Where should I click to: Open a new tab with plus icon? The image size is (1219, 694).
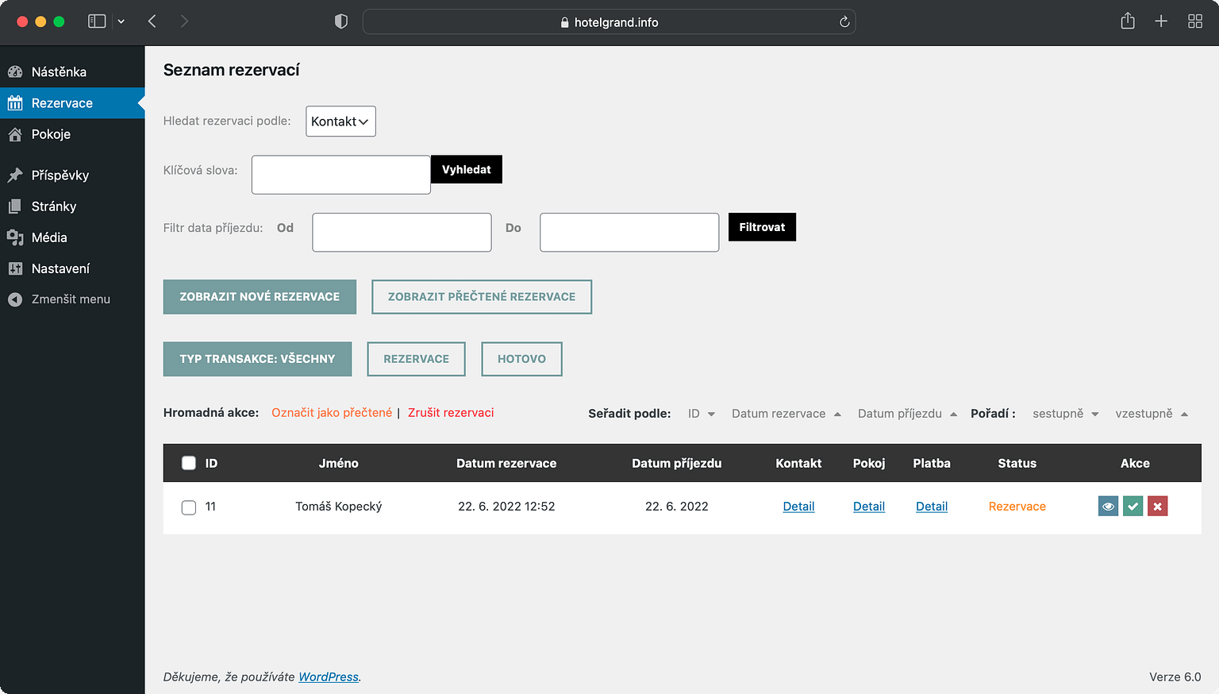click(1160, 21)
